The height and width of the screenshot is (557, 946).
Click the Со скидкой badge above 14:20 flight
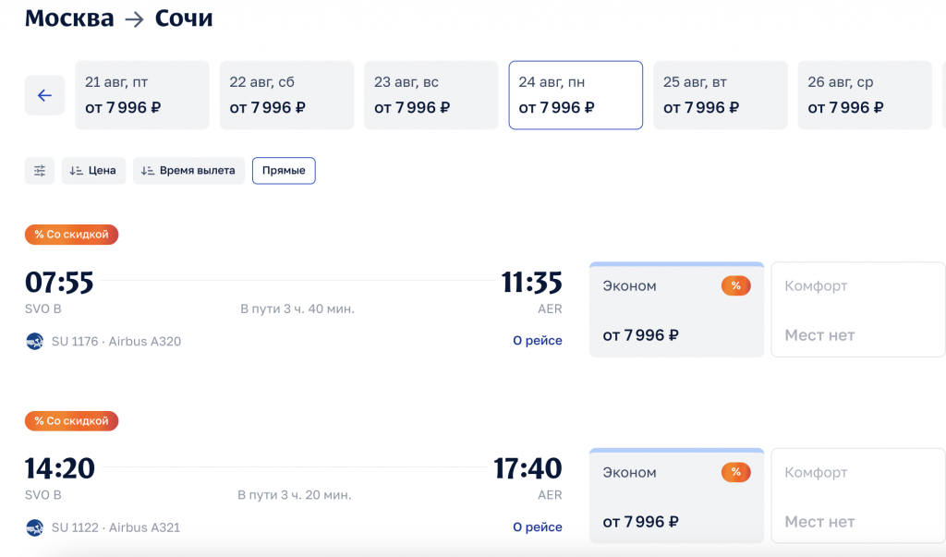pos(72,421)
